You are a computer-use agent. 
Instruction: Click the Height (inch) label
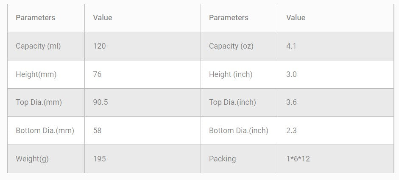click(x=231, y=74)
